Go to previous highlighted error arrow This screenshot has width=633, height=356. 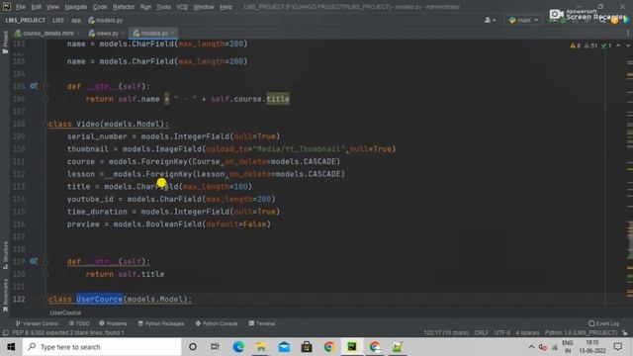[618, 45]
